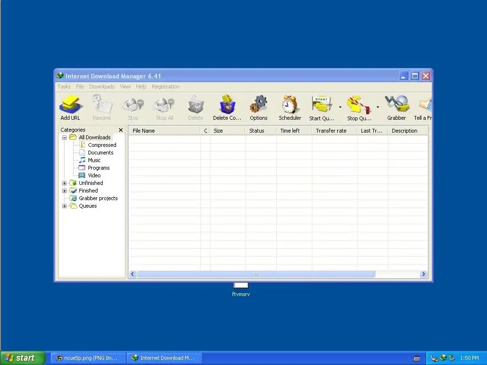Click the Stop Queue toolbar icon
487x365 pixels.
click(x=360, y=107)
